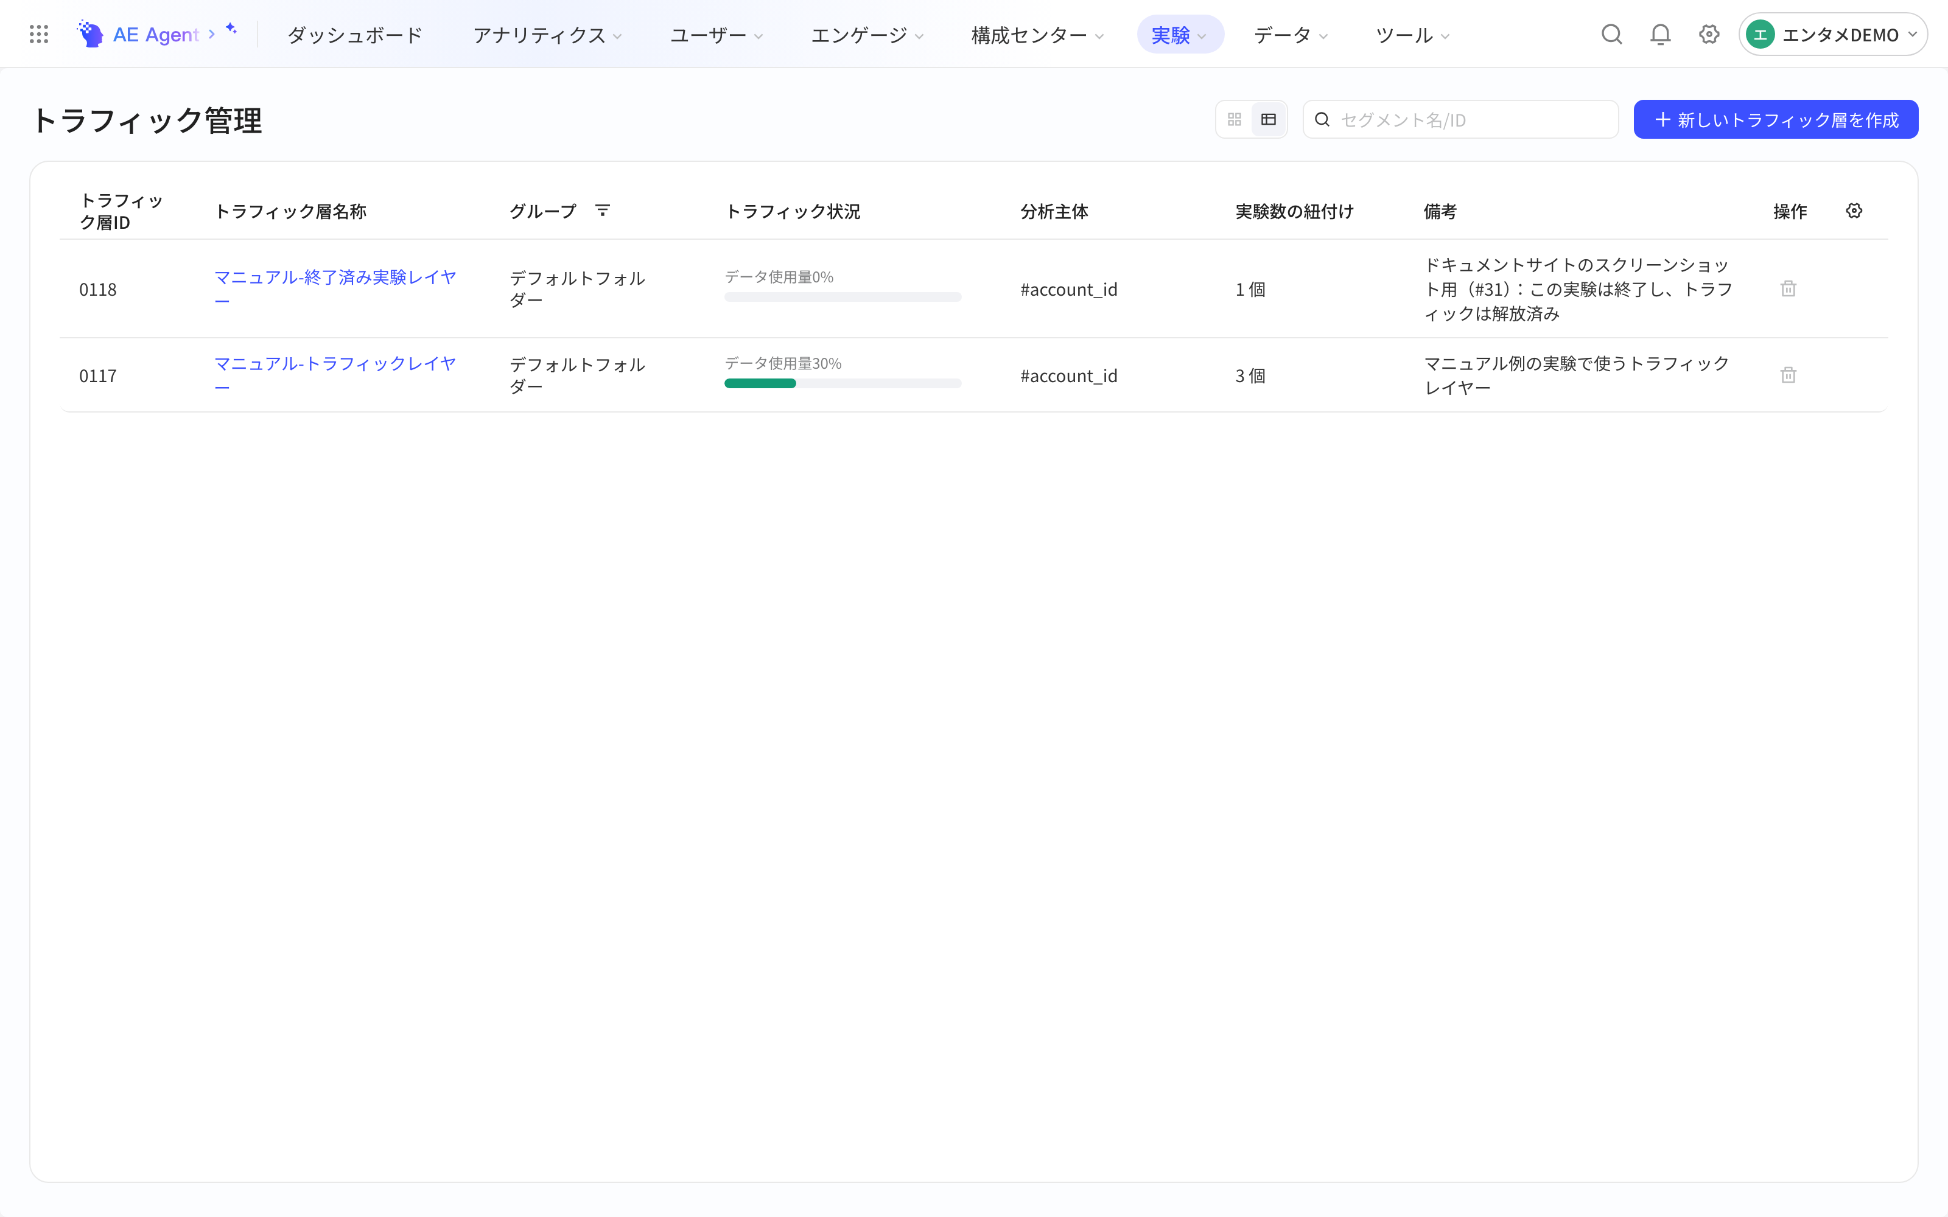Filter the グループ column
The image size is (1948, 1217).
602,211
